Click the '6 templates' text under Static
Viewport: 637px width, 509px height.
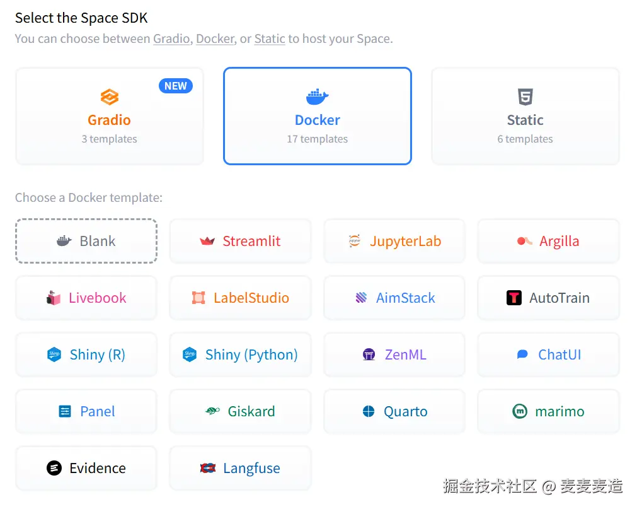tap(525, 139)
